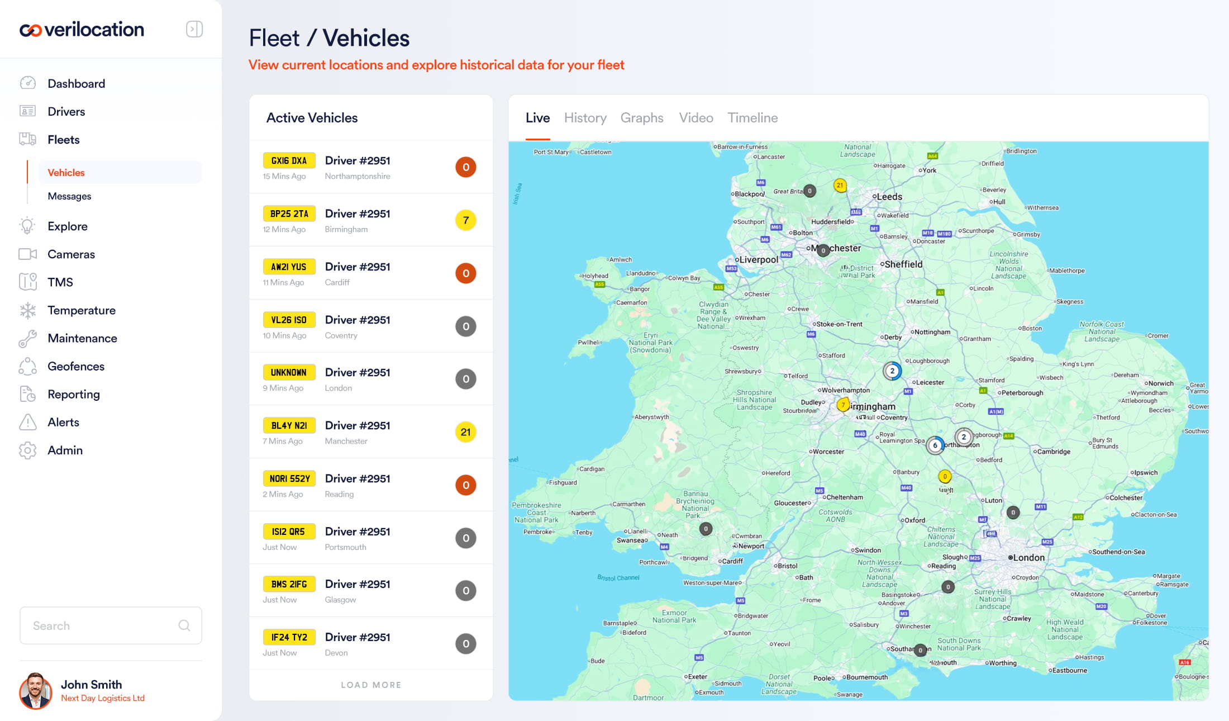1229x721 pixels.
Task: Collapse the sidebar with the panel icon
Action: click(194, 29)
